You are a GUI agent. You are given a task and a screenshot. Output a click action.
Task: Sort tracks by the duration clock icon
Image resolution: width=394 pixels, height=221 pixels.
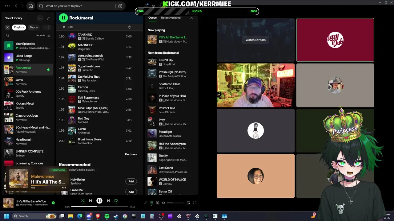click(x=129, y=27)
